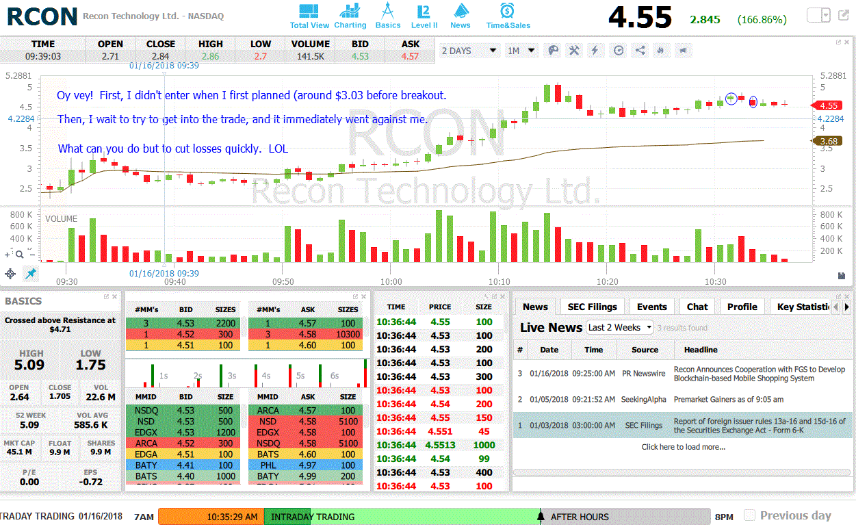856x527 pixels.
Task: Switch to the News tab
Action: (x=535, y=307)
